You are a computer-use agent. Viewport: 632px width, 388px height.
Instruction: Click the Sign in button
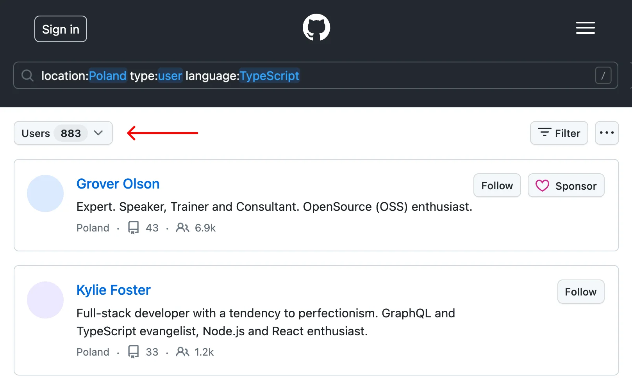[x=61, y=29]
